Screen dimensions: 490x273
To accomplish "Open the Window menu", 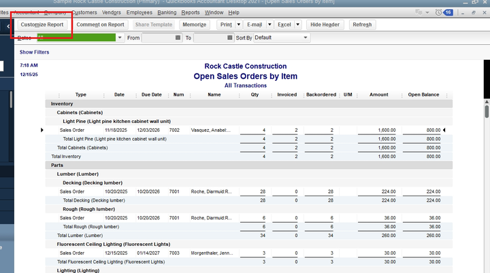I will (214, 12).
